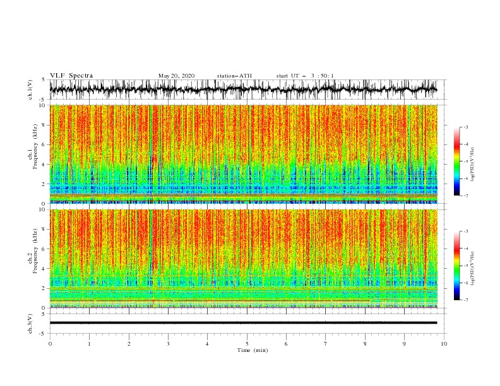The width and height of the screenshot is (500, 386).
Task: Click the "-7" tick on the ch.2 colorbar
Action: [465, 300]
